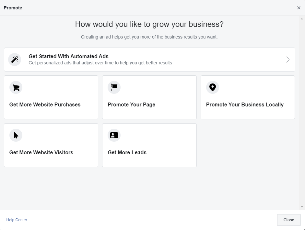
Task: Select the 'Get More Leads' label
Action: 127,152
